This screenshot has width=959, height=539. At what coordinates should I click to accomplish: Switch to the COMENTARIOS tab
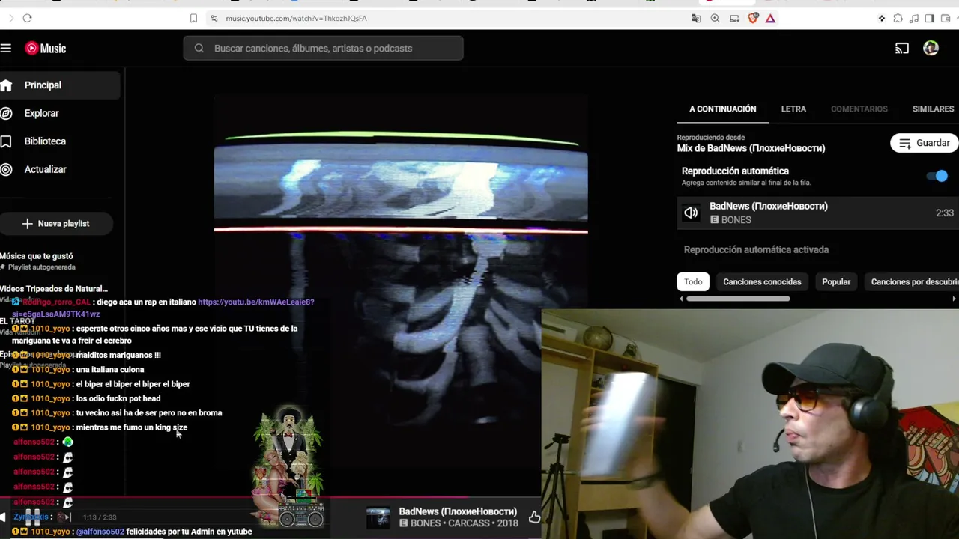click(859, 109)
